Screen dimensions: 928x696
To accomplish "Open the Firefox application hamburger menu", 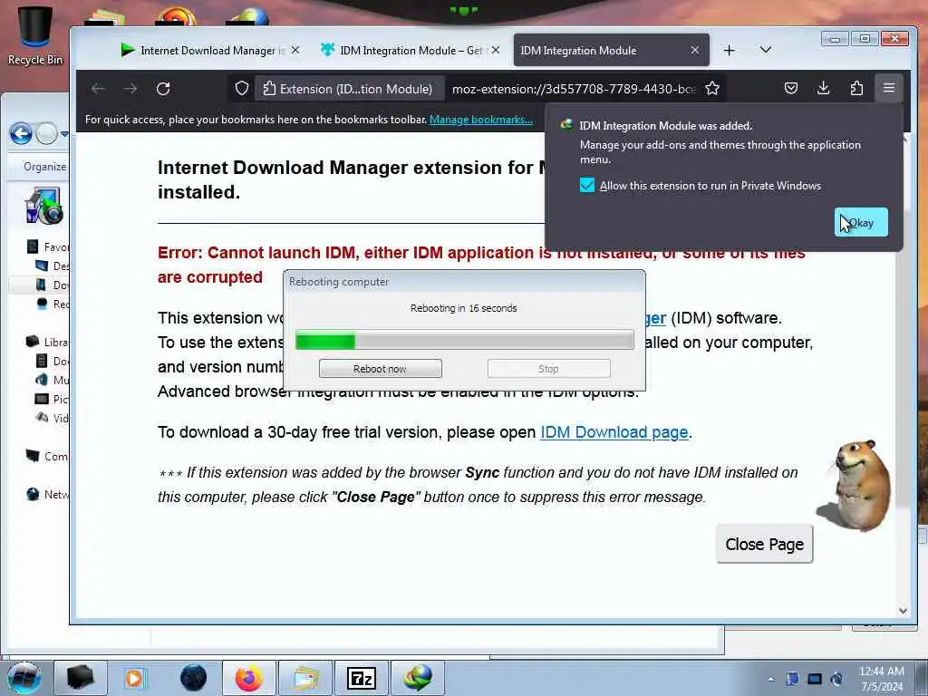I will (x=889, y=89).
